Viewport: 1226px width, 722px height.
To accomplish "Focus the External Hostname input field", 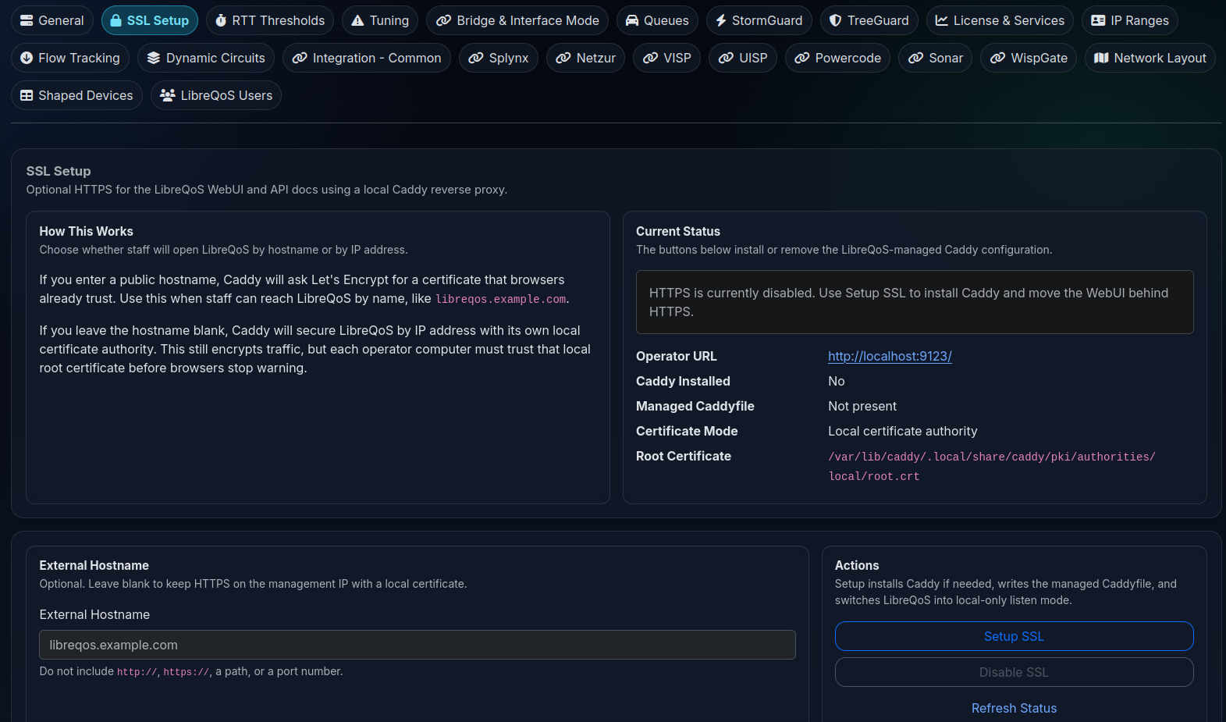I will pos(418,645).
